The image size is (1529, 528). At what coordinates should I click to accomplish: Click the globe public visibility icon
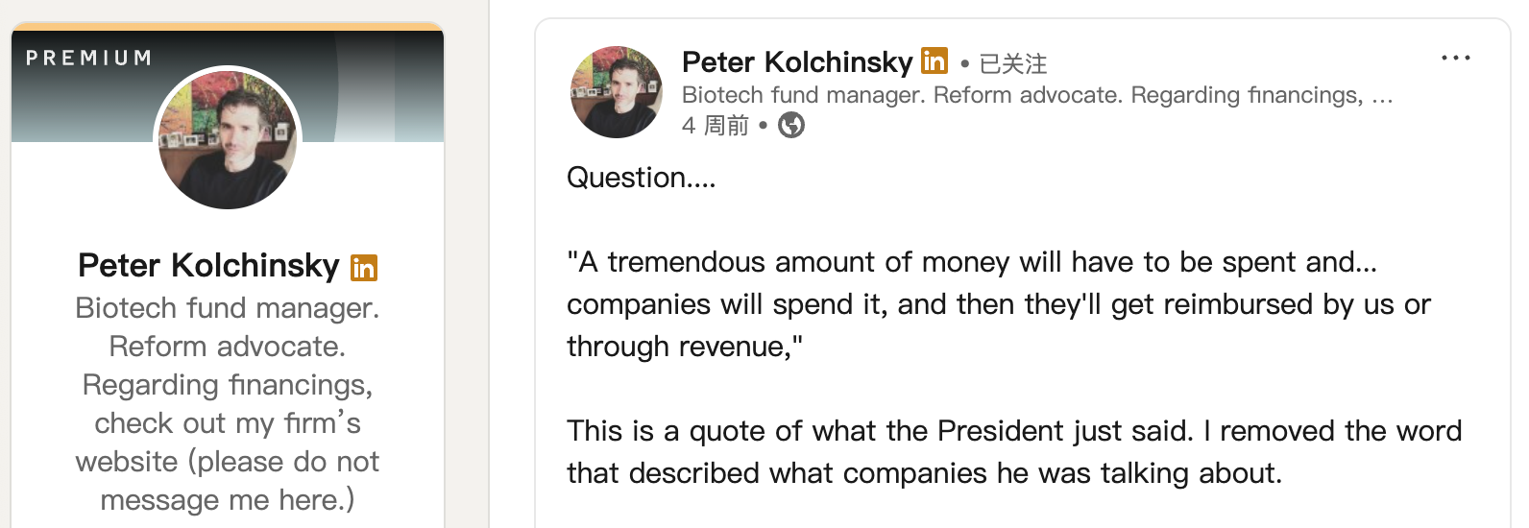coord(790,126)
